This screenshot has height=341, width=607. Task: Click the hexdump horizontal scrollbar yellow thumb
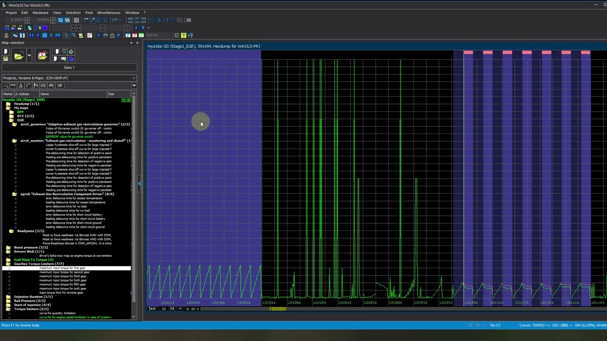pos(278,309)
